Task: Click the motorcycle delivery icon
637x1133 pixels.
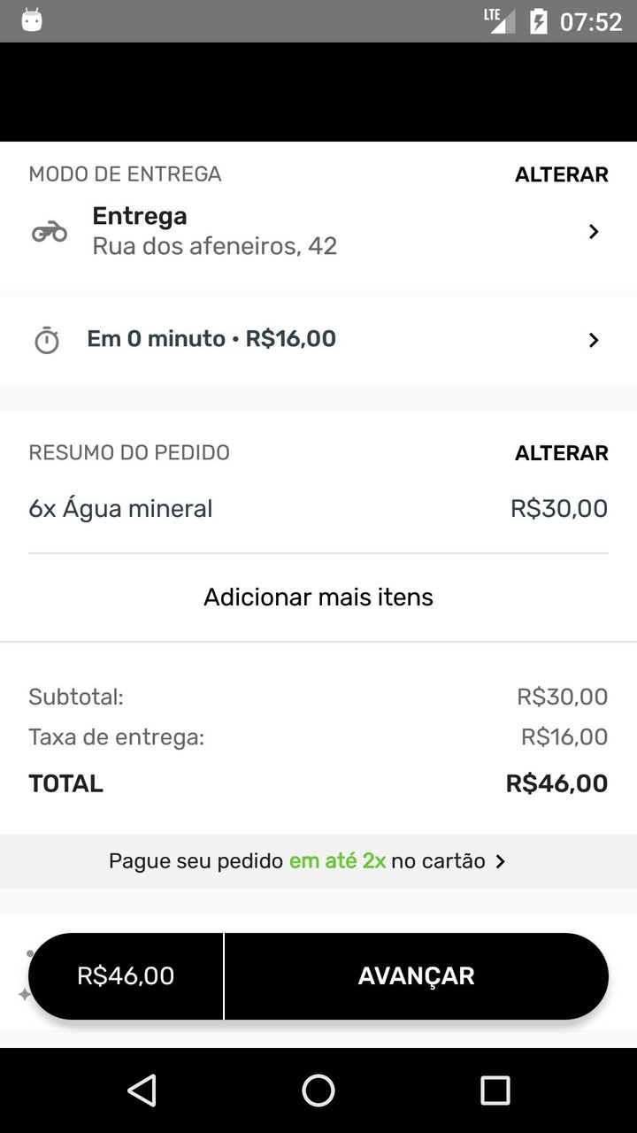Action: [x=50, y=232]
